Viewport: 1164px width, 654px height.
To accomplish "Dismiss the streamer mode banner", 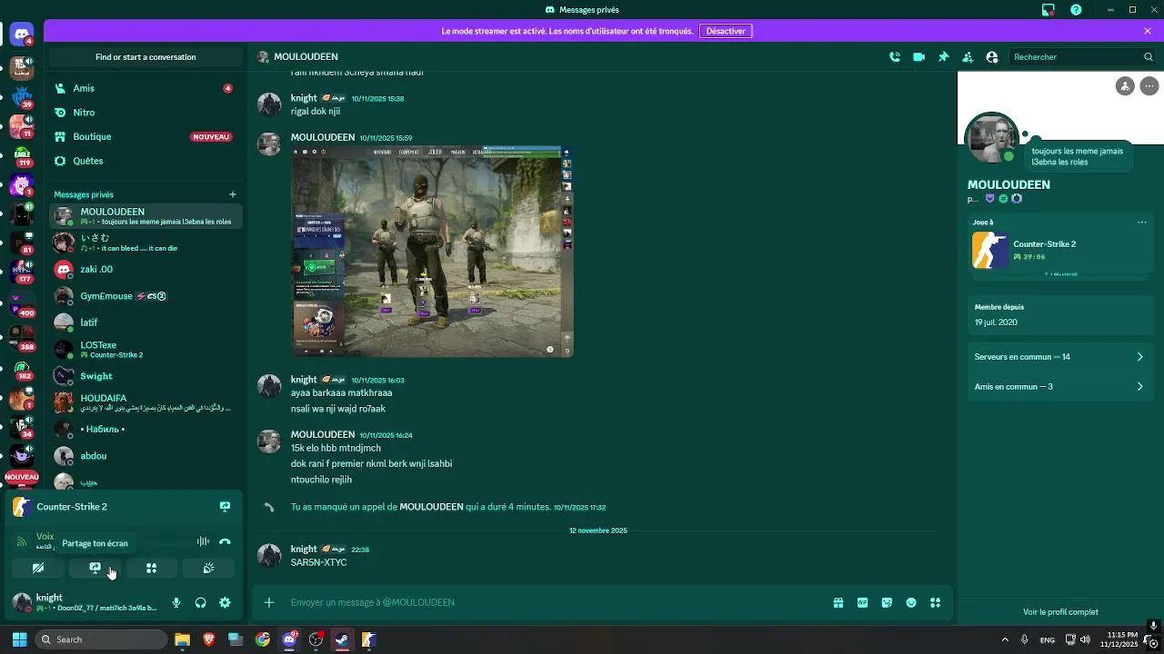I will coord(1148,31).
